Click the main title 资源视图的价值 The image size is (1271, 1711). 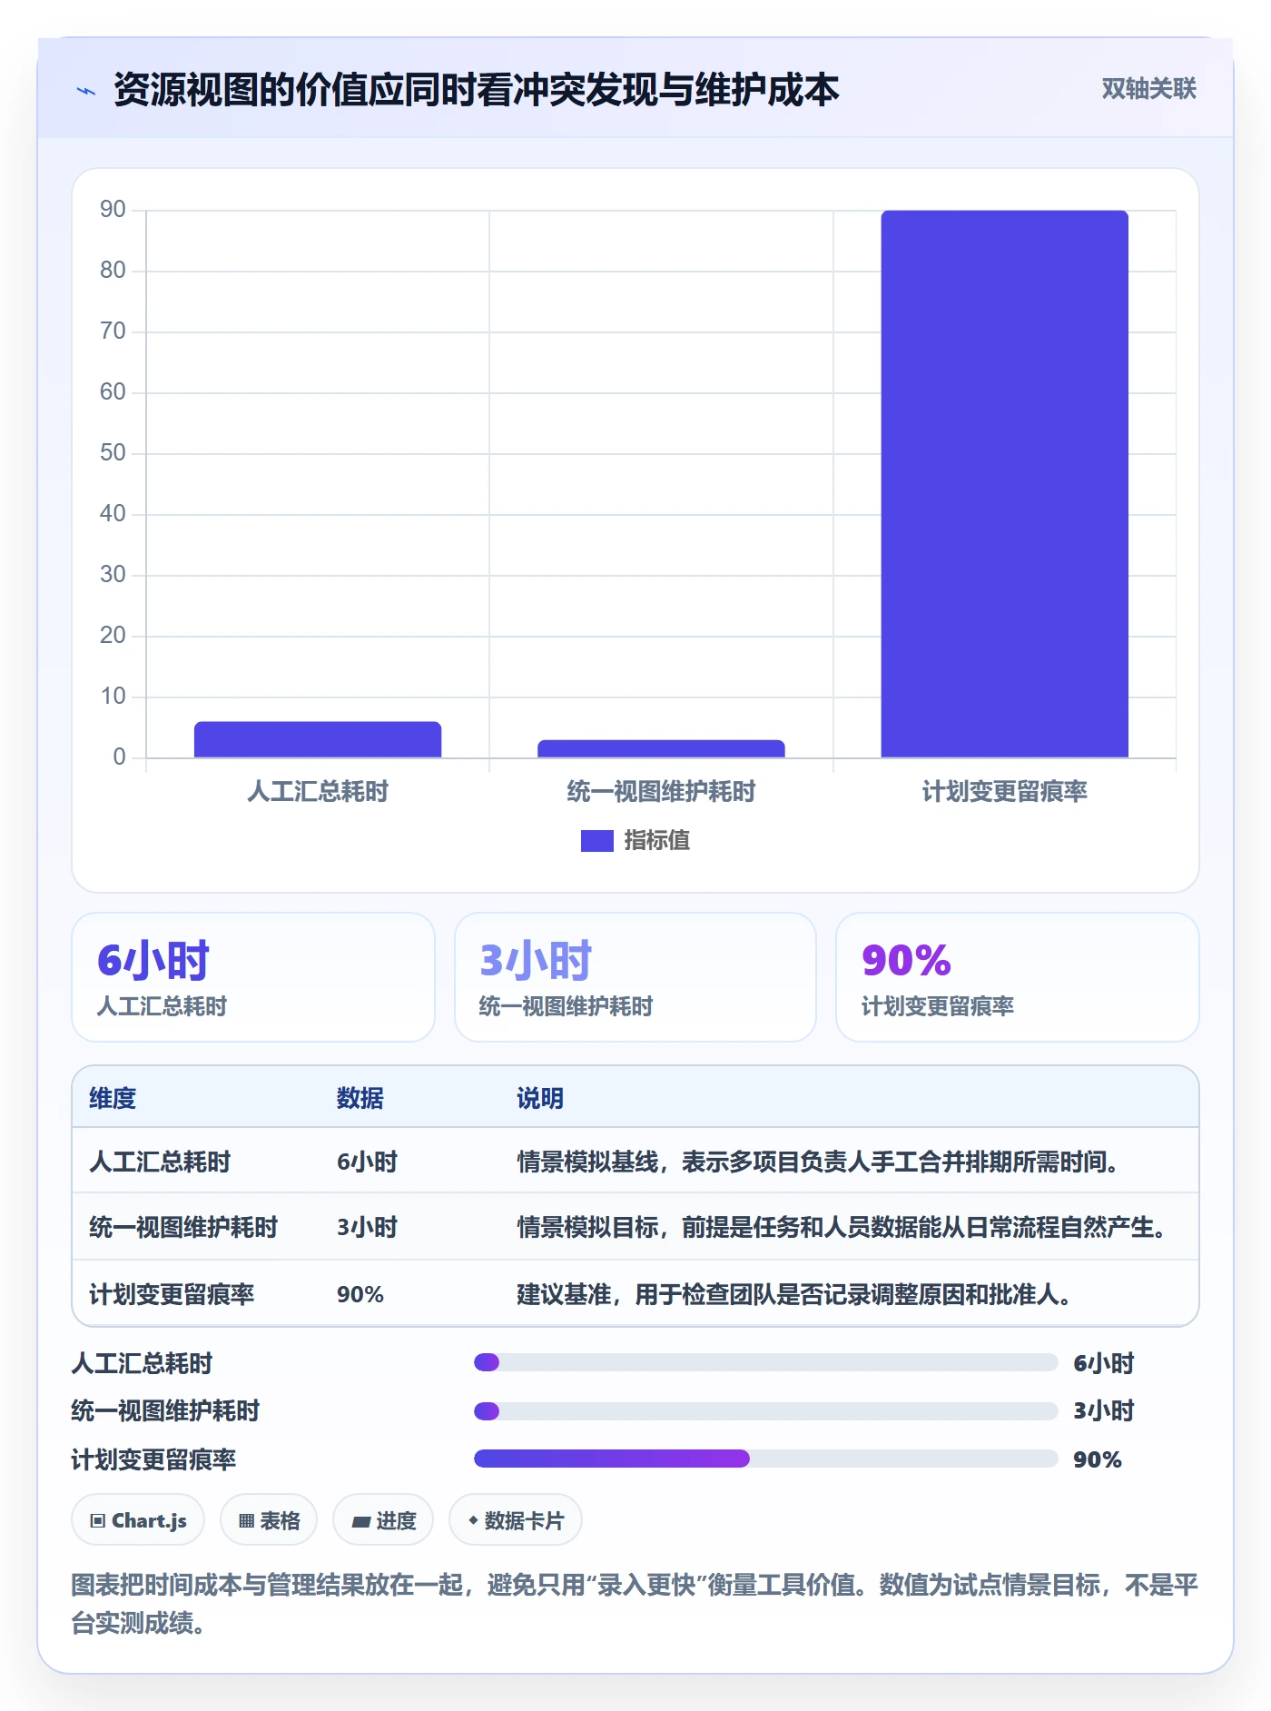476,89
